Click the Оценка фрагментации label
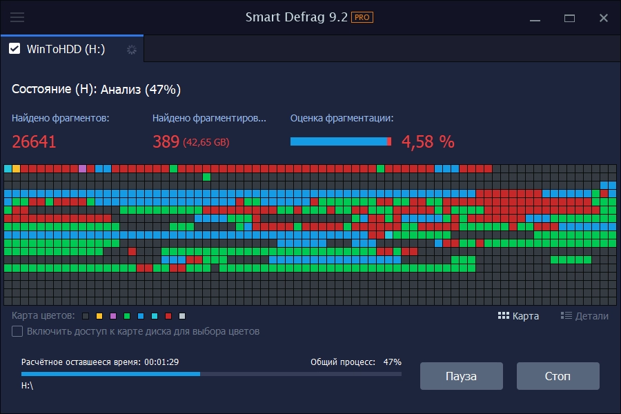 click(x=342, y=118)
